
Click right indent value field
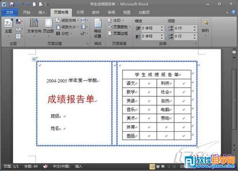[151, 36]
